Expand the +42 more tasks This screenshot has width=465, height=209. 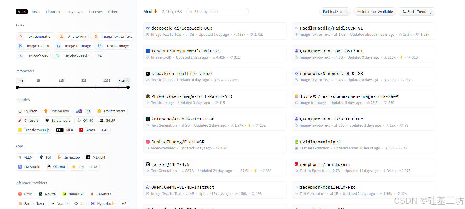click(98, 55)
